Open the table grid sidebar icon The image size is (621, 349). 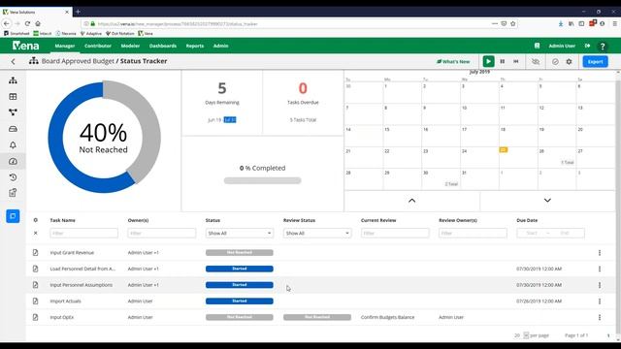click(x=13, y=97)
